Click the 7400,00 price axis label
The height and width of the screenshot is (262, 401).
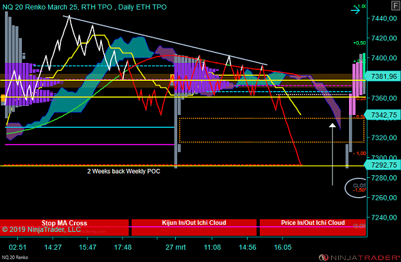click(x=384, y=58)
